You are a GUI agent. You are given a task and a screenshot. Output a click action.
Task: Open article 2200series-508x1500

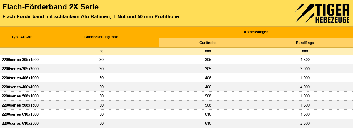point(20,105)
